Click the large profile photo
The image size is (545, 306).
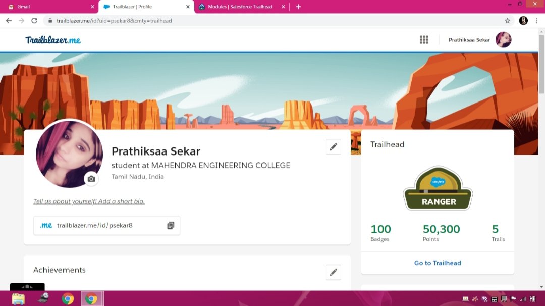pos(69,154)
